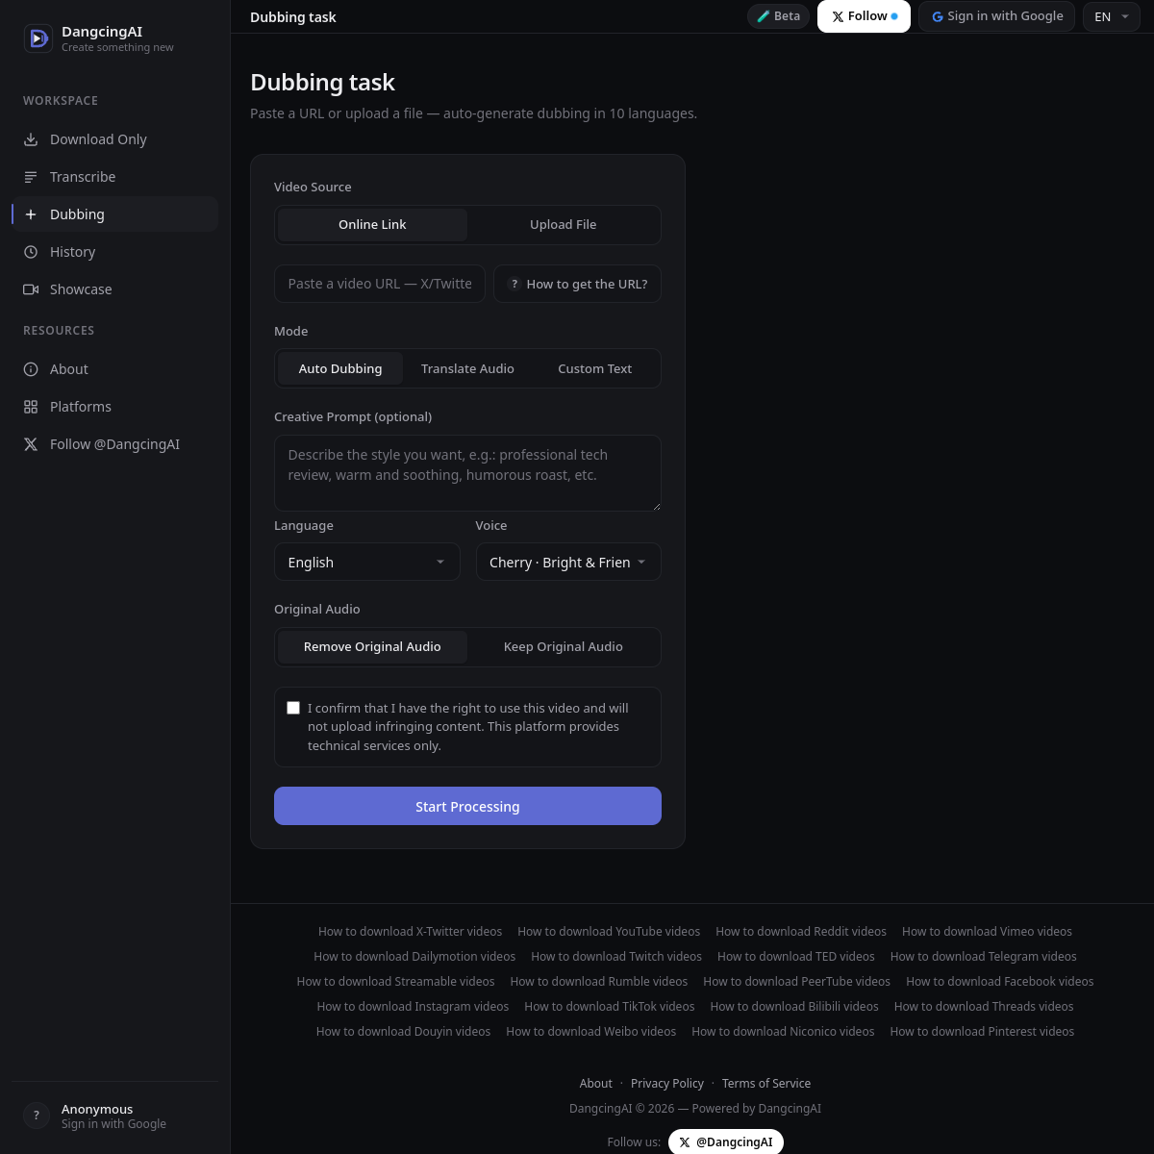This screenshot has height=1154, width=1154.
Task: Go to History page
Action: point(115,252)
